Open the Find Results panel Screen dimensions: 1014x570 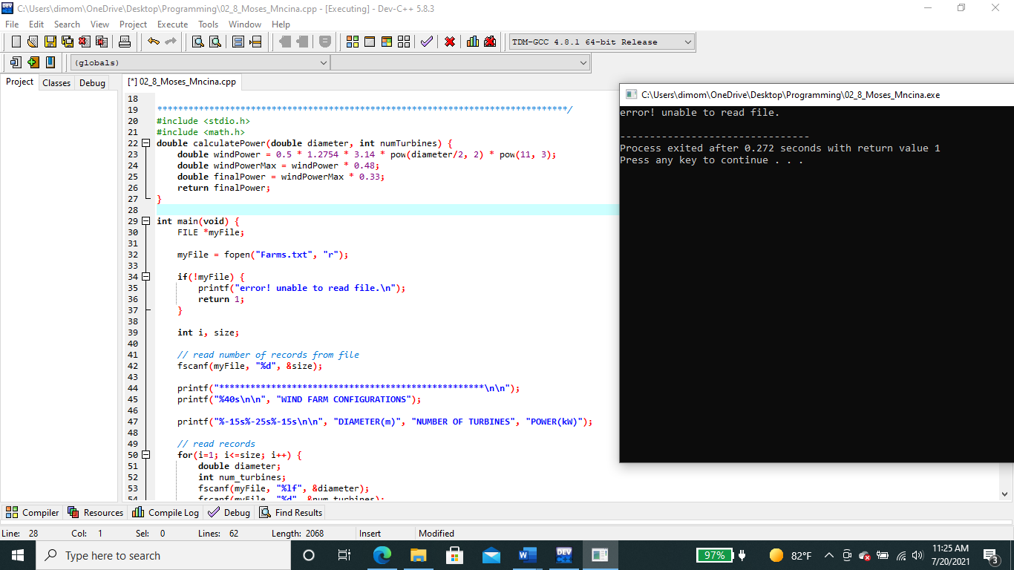click(290, 512)
